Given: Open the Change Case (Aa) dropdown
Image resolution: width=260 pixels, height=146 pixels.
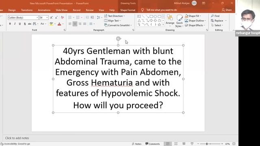Looking at the screenshot, I should 43,24.
